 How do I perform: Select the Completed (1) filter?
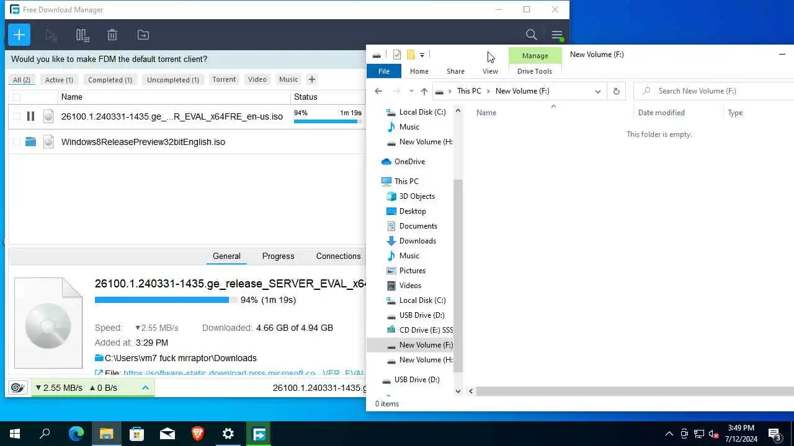[110, 80]
